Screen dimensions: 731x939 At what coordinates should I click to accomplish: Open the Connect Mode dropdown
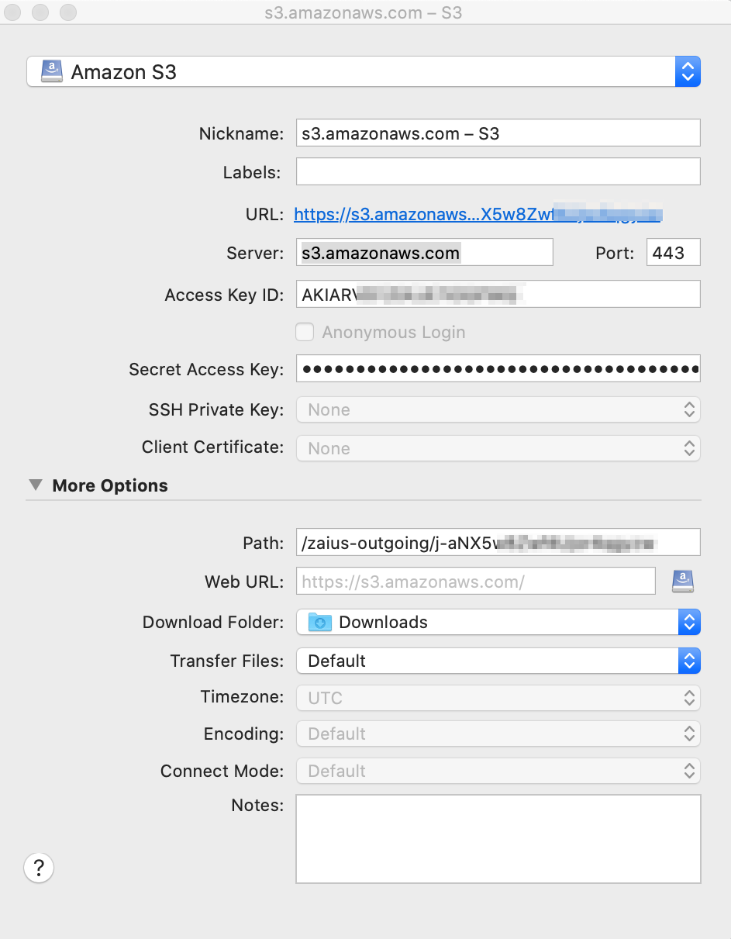(498, 771)
